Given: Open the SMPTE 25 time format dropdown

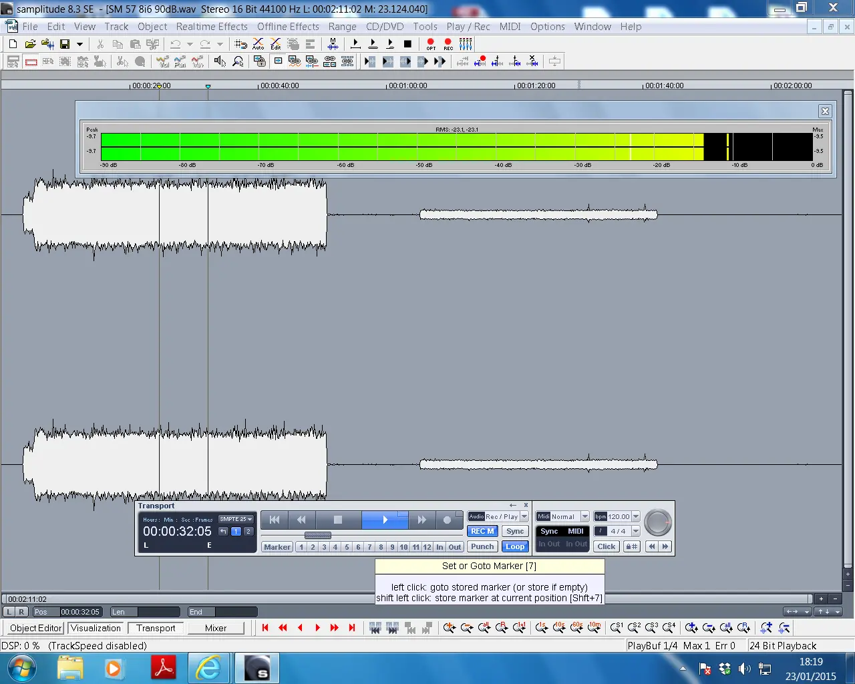Looking at the screenshot, I should pyautogui.click(x=236, y=519).
